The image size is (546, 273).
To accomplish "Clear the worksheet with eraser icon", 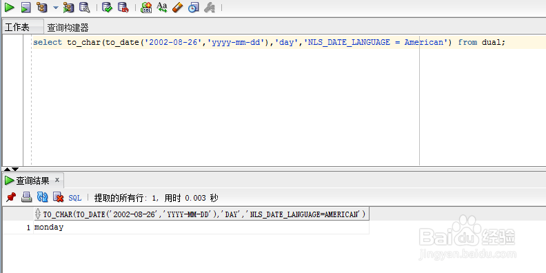I will pos(178,8).
